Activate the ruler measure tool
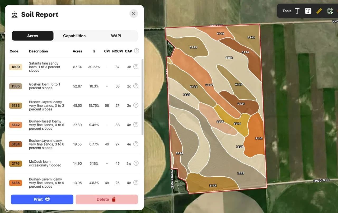This screenshot has width=338, height=213. [319, 11]
